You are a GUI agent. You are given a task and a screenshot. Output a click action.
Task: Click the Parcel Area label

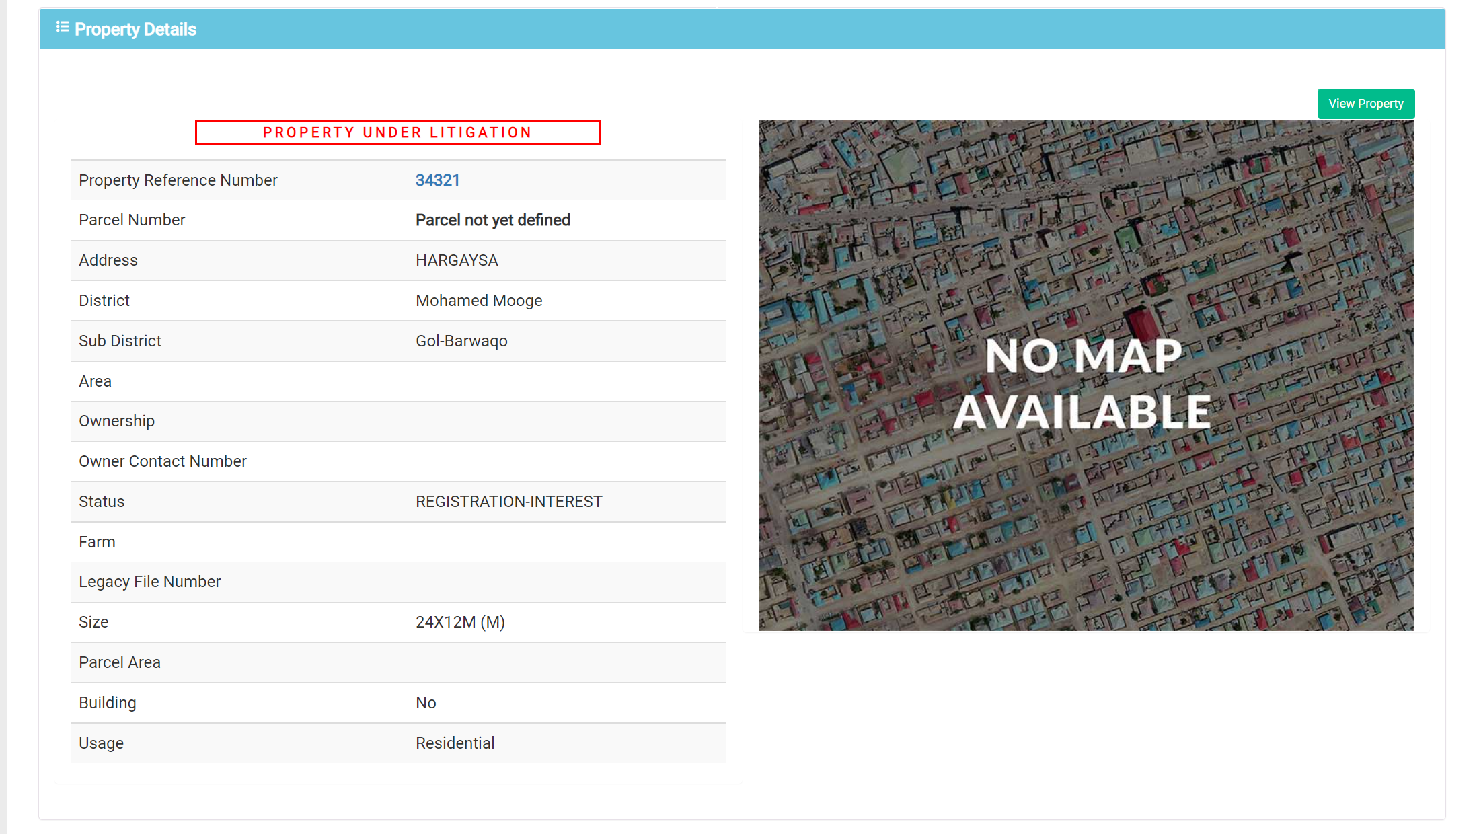click(x=119, y=662)
